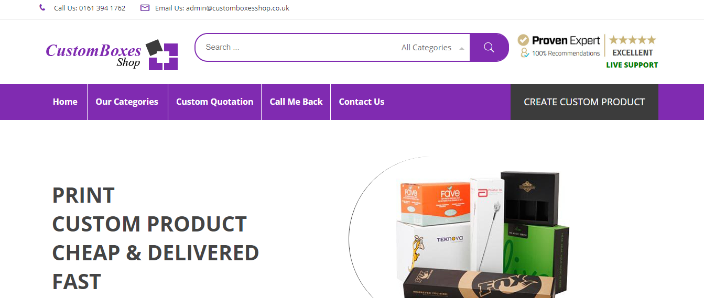Click the 100% Recommendations ribbon icon
Viewport: 704px width, 298px height.
pos(523,53)
